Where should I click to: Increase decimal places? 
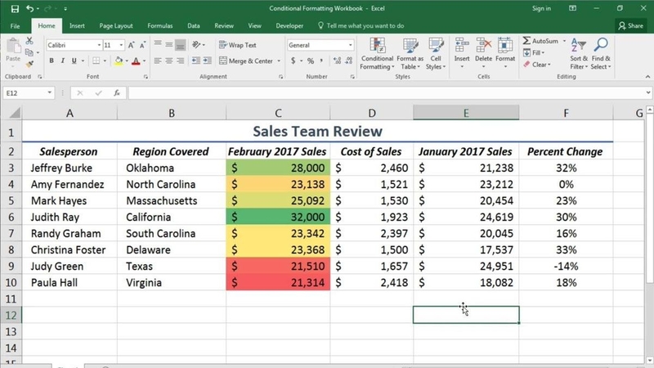tap(337, 61)
